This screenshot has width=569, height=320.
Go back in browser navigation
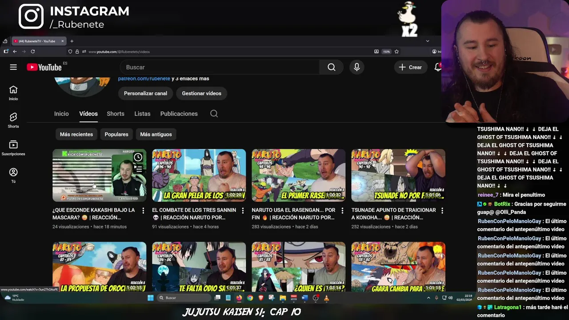click(x=15, y=52)
